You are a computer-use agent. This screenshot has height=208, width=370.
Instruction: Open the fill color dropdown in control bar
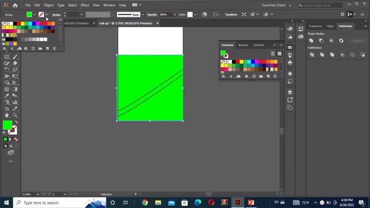pos(35,14)
